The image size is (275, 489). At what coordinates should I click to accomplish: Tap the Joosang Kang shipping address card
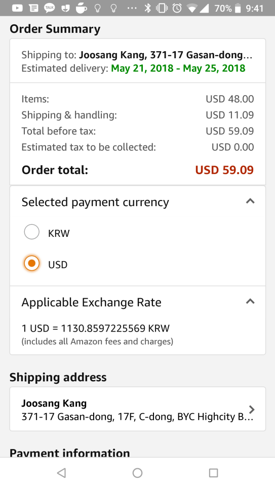[138, 409]
